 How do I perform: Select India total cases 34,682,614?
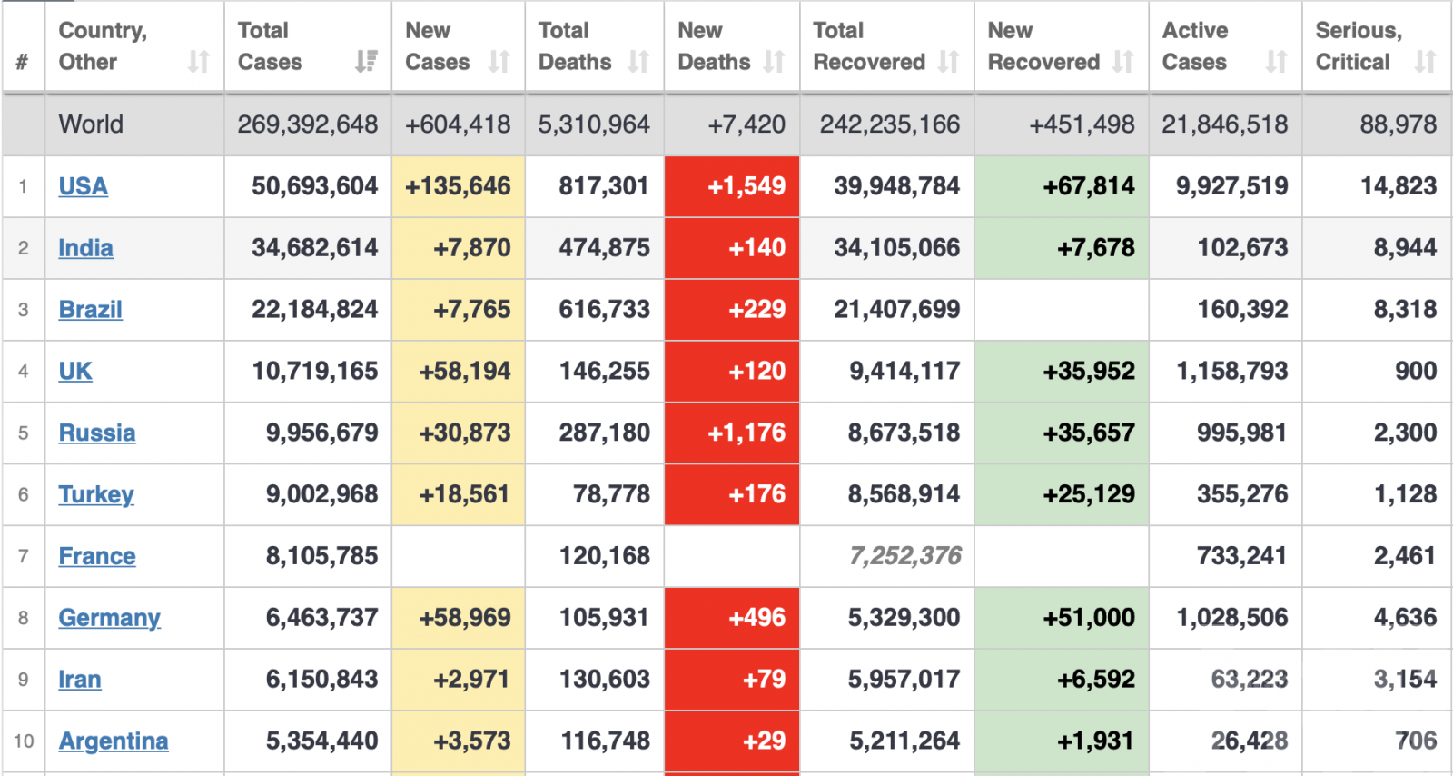click(x=315, y=248)
